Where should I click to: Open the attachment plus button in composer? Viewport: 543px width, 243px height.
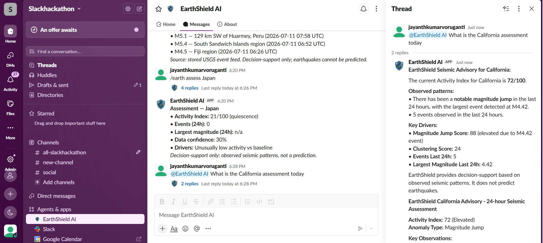(162, 229)
